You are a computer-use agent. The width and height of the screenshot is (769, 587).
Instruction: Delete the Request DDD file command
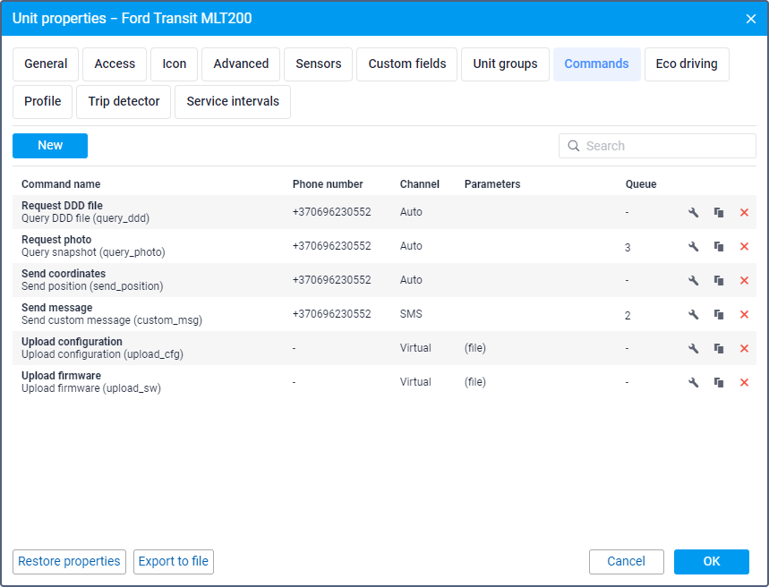click(x=744, y=212)
